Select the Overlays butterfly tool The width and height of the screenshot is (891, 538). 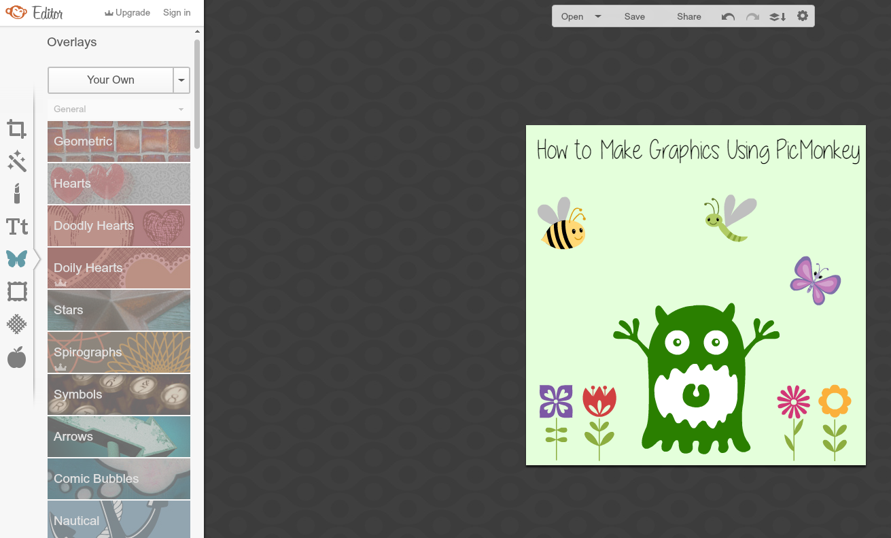point(17,258)
